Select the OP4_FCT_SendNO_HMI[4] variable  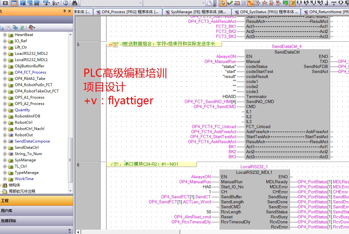click(210, 101)
